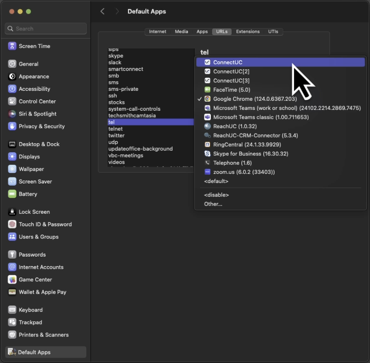Image resolution: width=370 pixels, height=363 pixels.
Task: Click the Keyboard icon in the sidebar
Action: (x=12, y=310)
